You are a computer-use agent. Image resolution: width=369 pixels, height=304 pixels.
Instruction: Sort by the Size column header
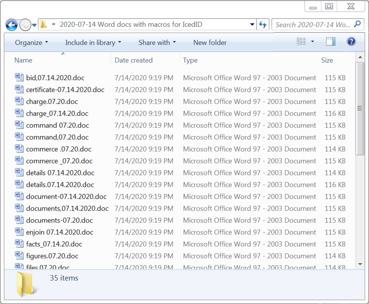tap(327, 60)
